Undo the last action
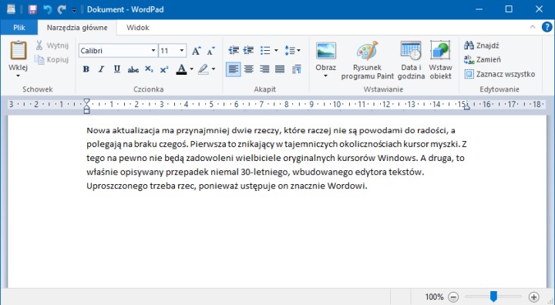 pos(48,9)
